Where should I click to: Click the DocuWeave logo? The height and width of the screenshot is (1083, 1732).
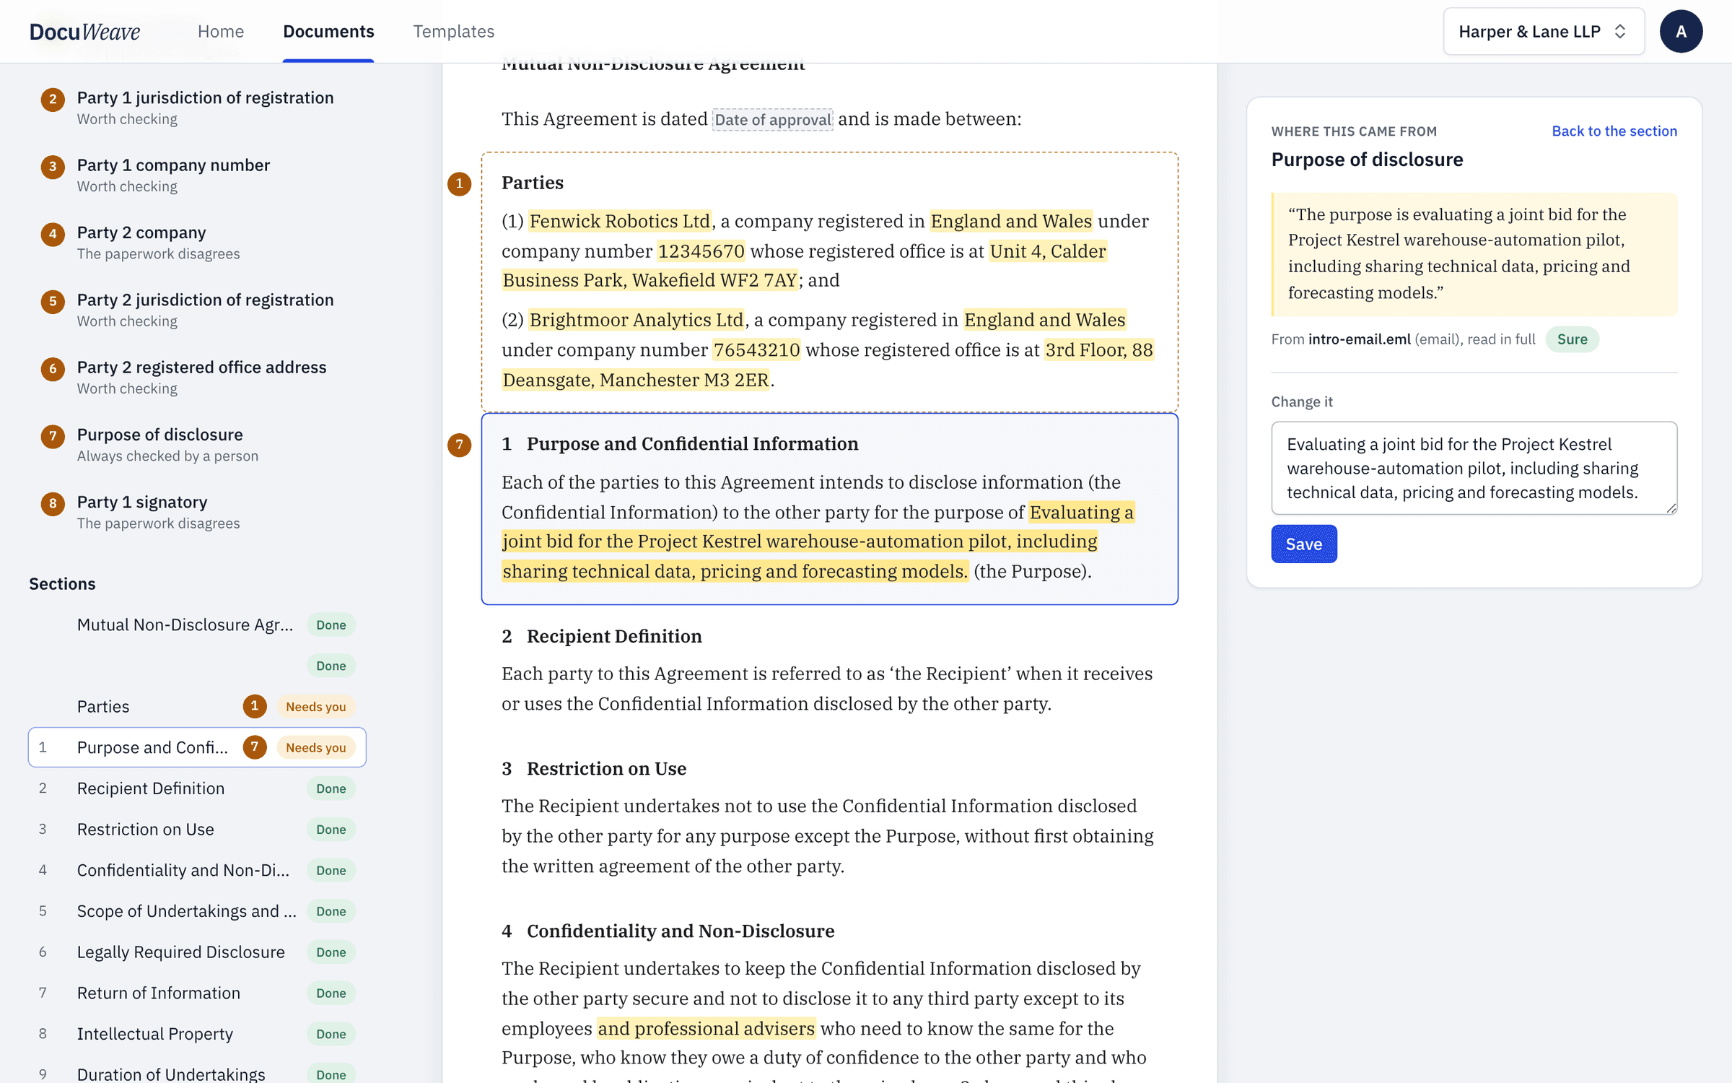84,32
